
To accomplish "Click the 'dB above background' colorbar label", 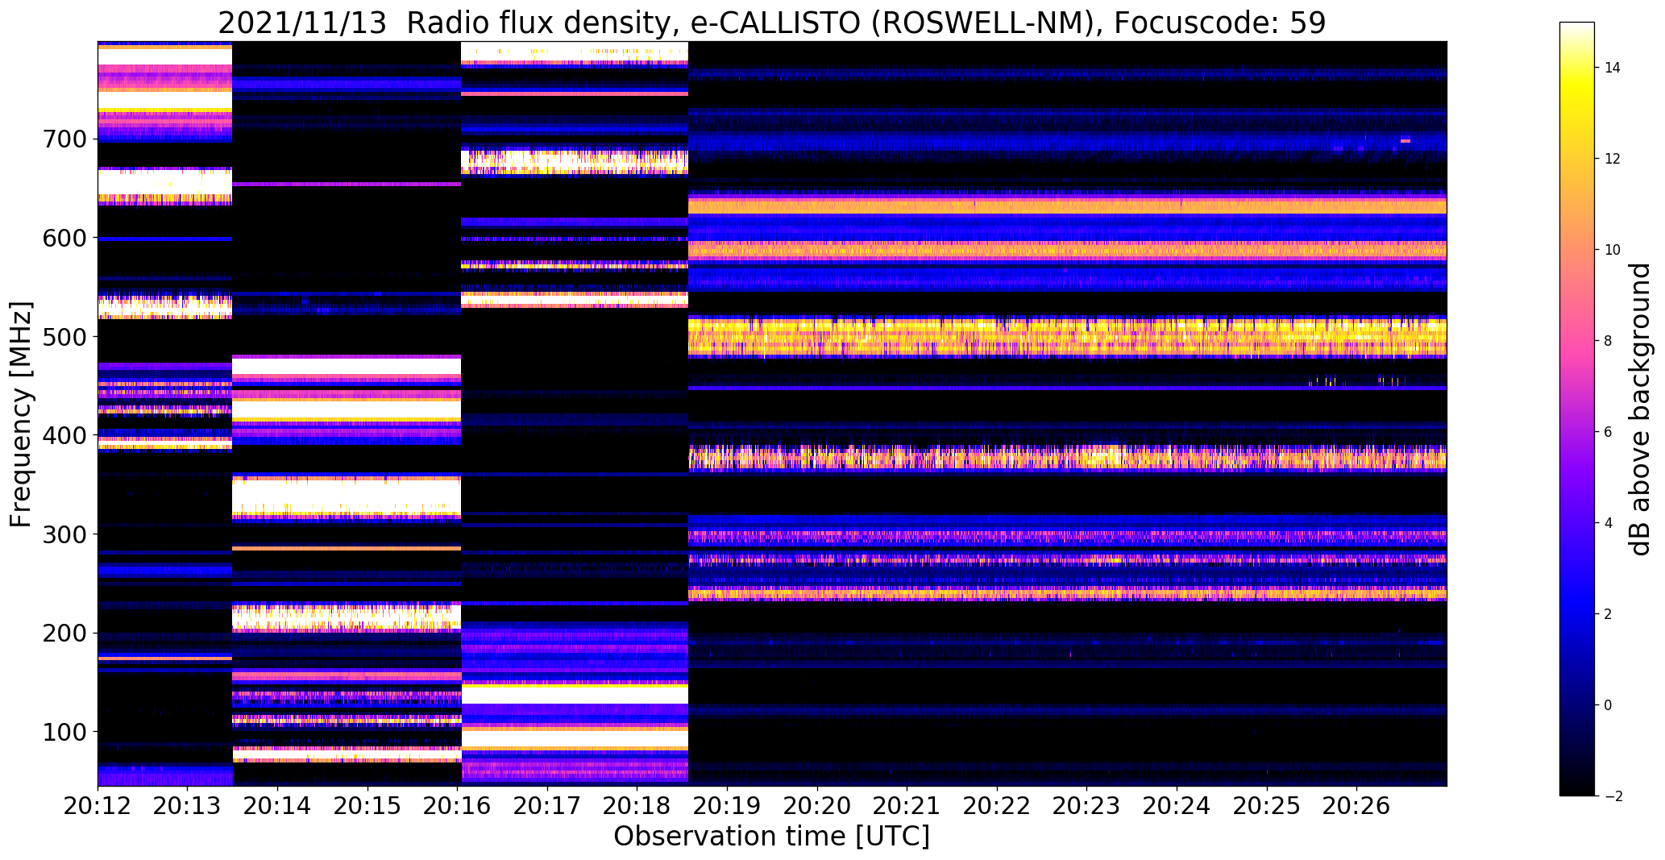I will pyautogui.click(x=1640, y=409).
